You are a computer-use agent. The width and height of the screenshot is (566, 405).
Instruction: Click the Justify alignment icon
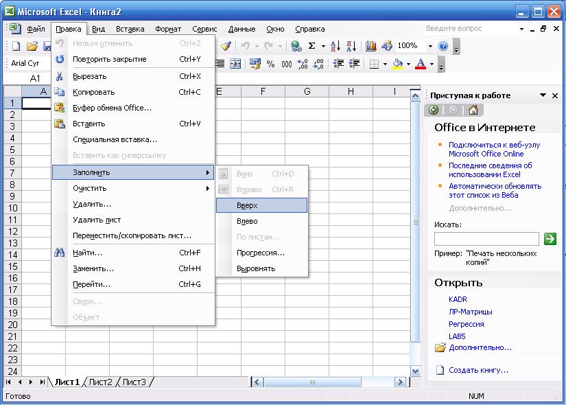coord(220,65)
